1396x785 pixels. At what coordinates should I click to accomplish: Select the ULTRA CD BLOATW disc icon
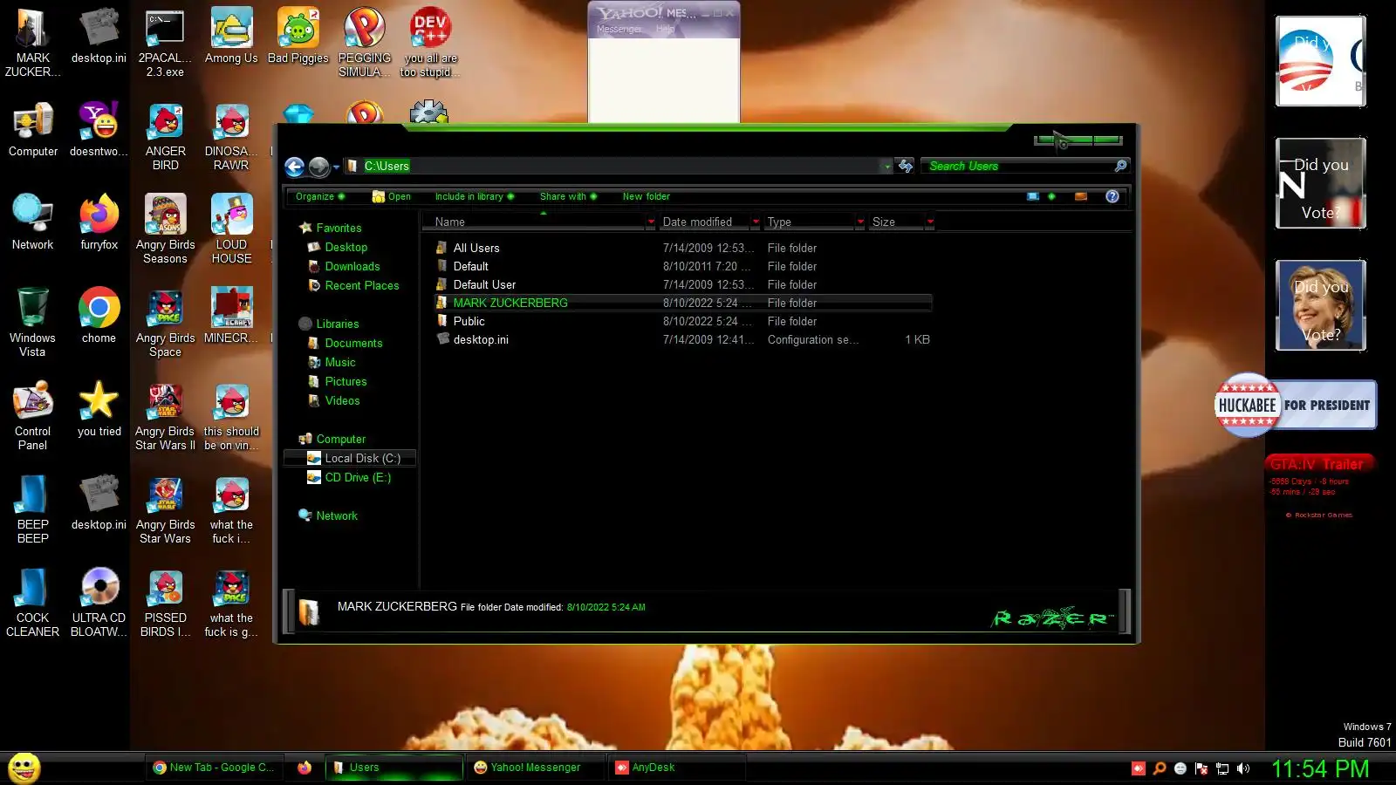pos(99,603)
